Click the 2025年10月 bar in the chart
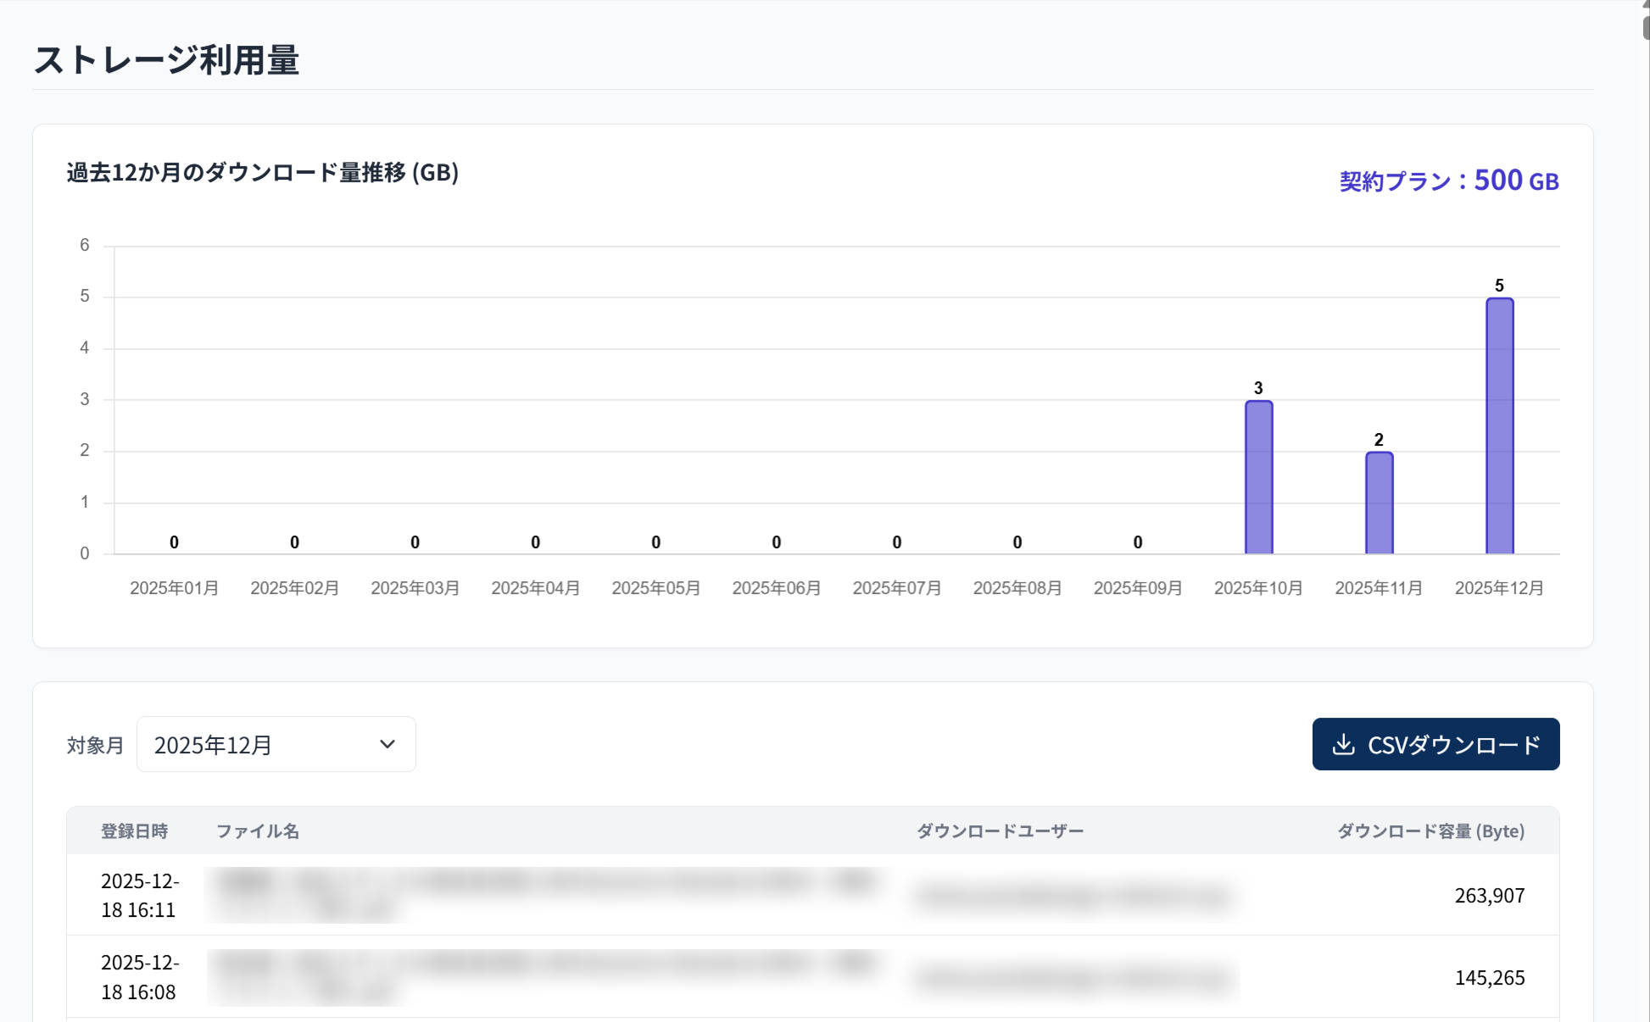The height and width of the screenshot is (1022, 1650). click(x=1258, y=477)
